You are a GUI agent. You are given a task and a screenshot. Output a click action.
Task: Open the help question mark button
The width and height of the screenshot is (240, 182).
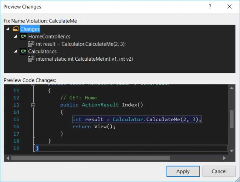210,6
